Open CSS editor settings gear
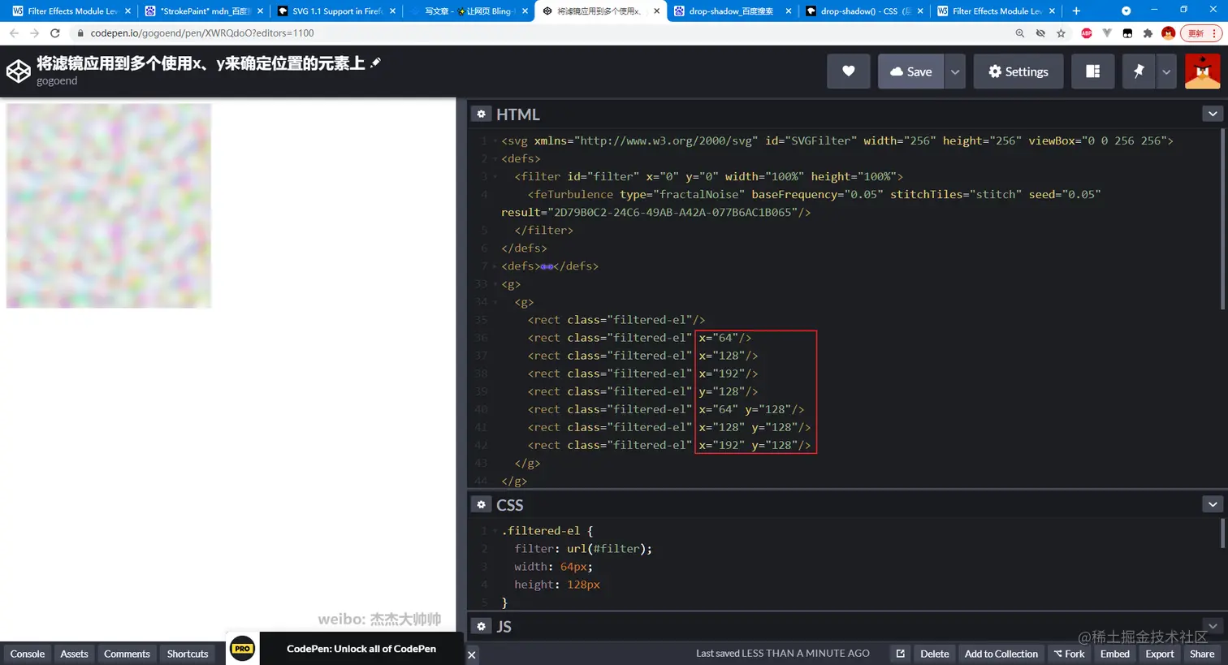 click(x=481, y=504)
